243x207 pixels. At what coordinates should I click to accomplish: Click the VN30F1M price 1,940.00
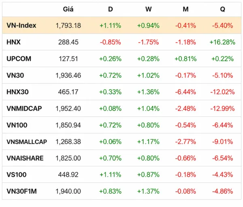[x=68, y=191]
